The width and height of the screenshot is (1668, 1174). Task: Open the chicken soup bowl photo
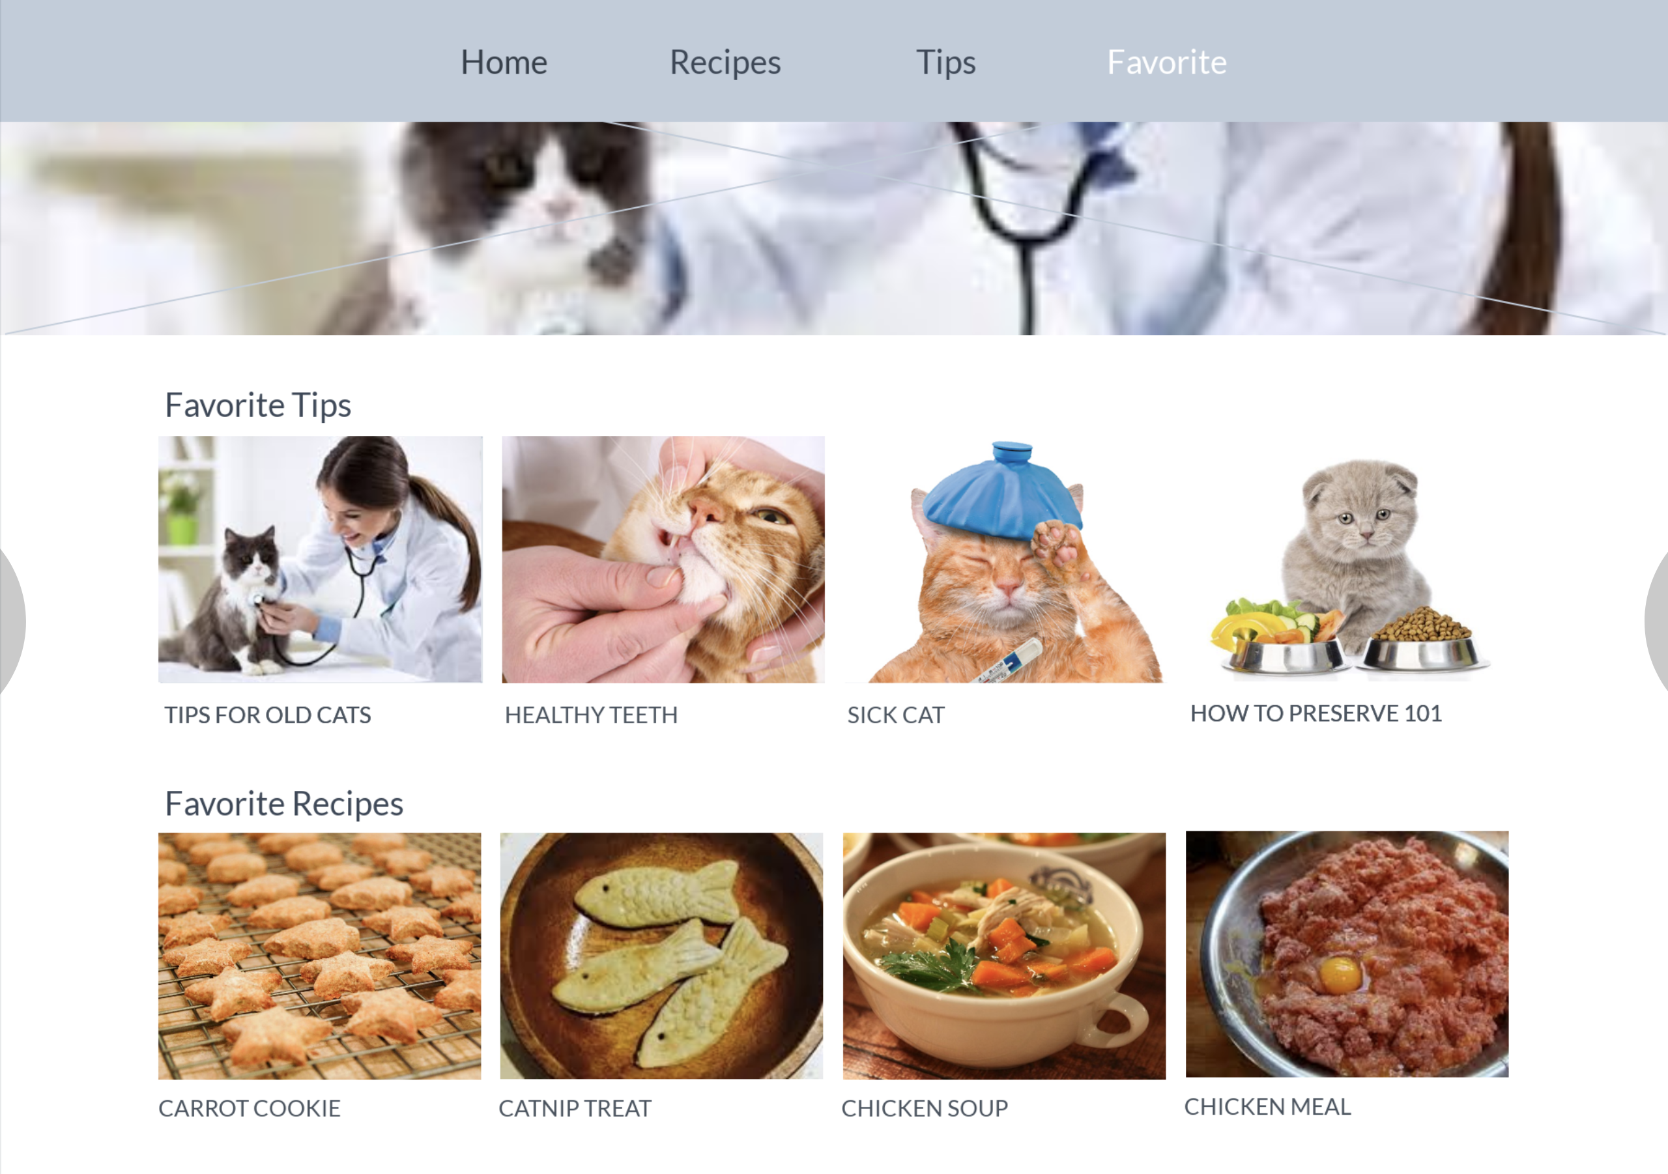pos(1005,955)
